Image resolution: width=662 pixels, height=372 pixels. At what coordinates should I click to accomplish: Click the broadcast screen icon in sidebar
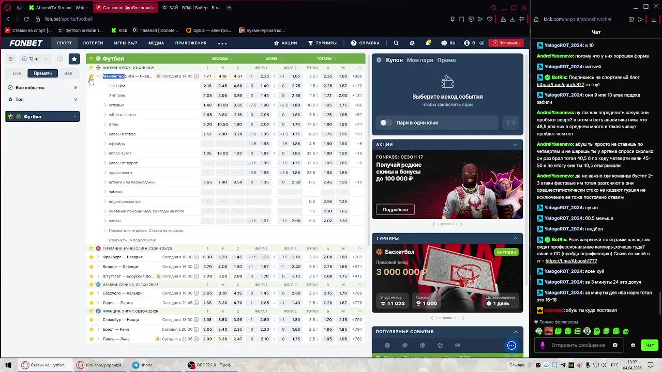[61, 59]
